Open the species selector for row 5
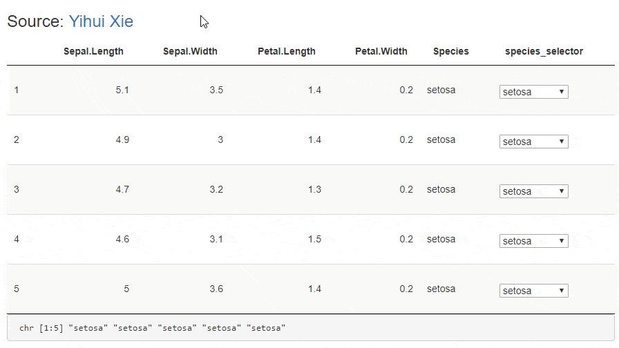Screen dimensions: 619x348 pos(533,291)
